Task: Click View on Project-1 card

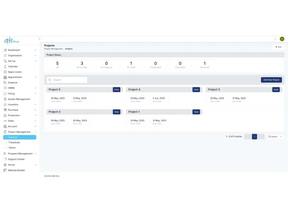Action: point(196,112)
